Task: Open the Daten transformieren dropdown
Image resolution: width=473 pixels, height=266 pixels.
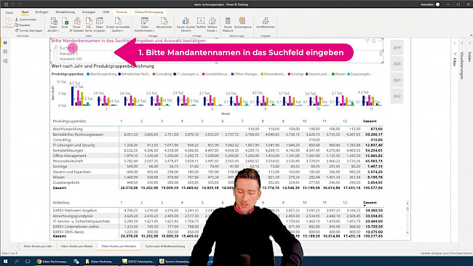Action: 145,25
